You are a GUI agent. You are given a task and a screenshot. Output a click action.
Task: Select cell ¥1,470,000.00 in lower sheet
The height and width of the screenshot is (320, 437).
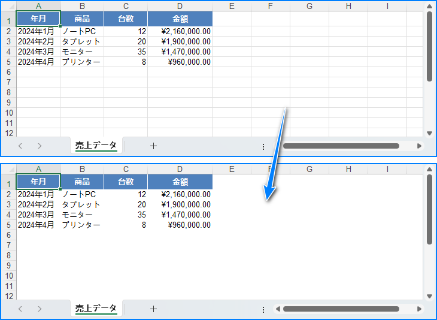click(180, 215)
